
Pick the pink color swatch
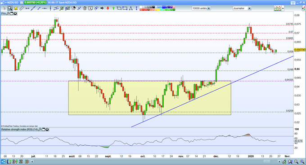point(174,7)
